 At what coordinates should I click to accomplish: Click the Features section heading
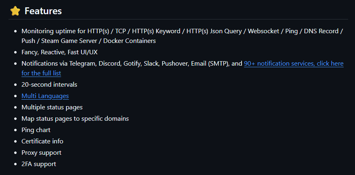(43, 11)
